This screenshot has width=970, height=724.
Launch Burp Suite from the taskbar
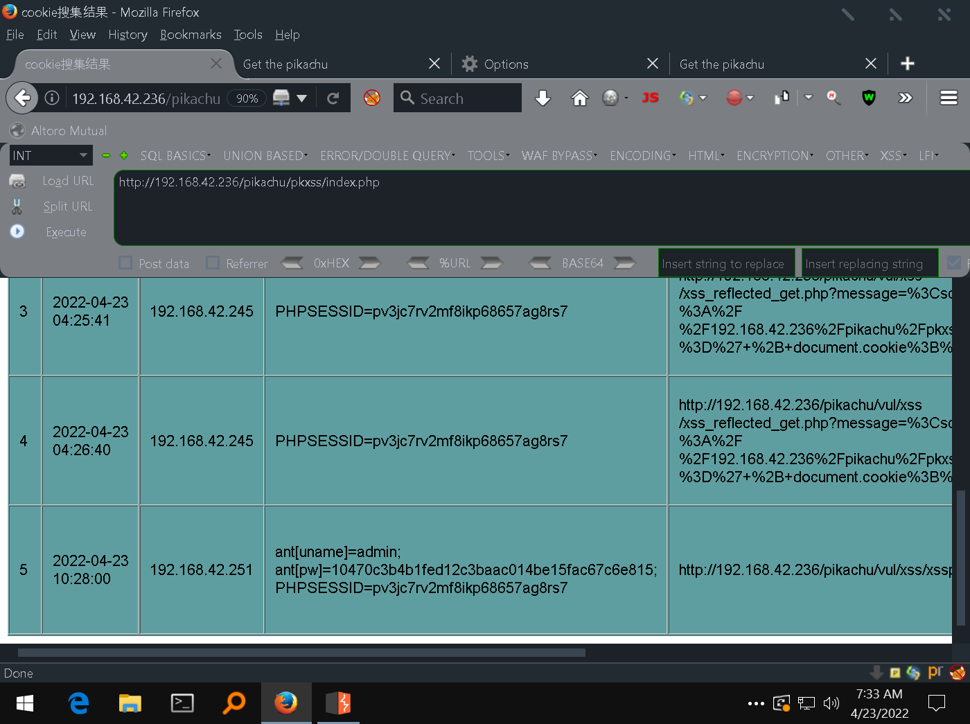[338, 703]
